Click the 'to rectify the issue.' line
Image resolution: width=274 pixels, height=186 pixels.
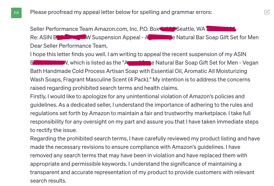click(x=53, y=130)
